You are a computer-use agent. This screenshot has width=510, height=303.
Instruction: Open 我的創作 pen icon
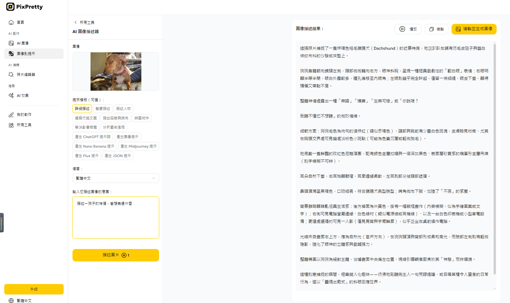click(11, 115)
